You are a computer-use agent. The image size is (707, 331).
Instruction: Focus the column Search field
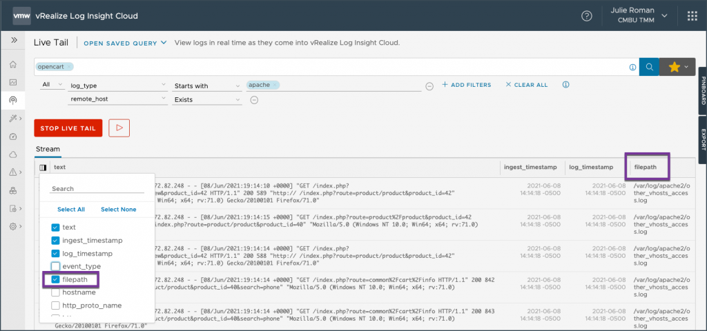click(97, 189)
